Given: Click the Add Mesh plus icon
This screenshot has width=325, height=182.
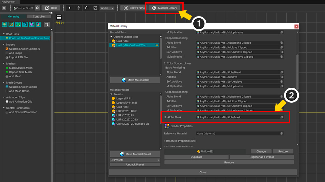Looking at the screenshot, I should tap(7, 76).
